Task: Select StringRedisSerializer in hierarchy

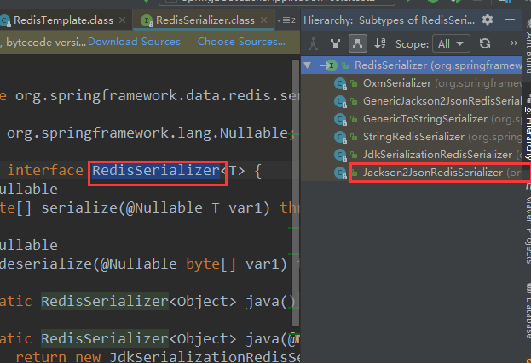Action: point(411,137)
